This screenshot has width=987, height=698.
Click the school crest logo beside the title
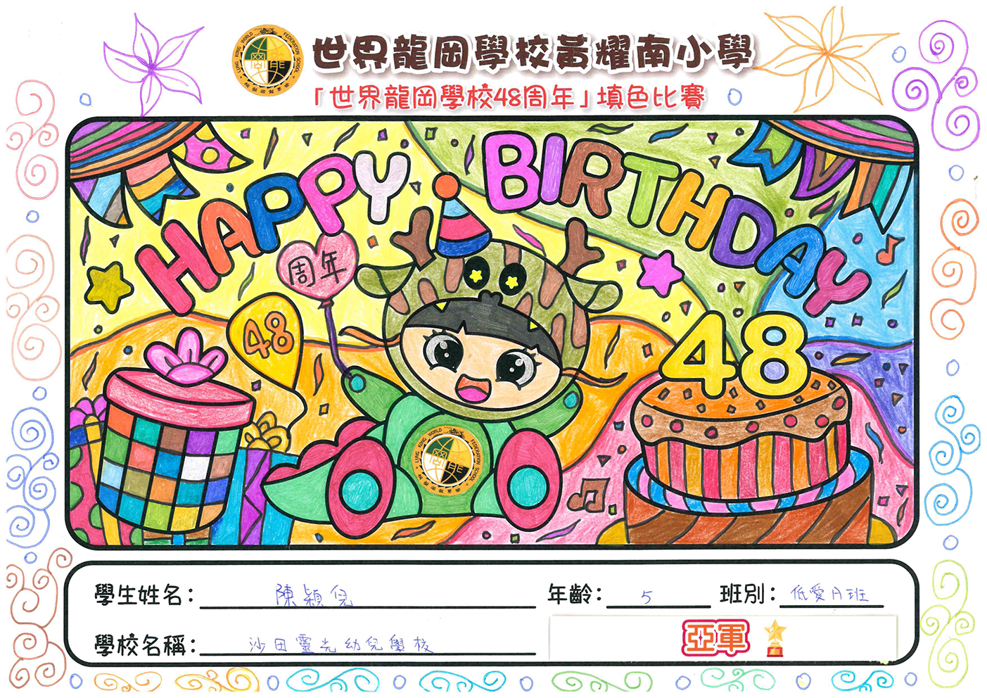click(x=267, y=58)
